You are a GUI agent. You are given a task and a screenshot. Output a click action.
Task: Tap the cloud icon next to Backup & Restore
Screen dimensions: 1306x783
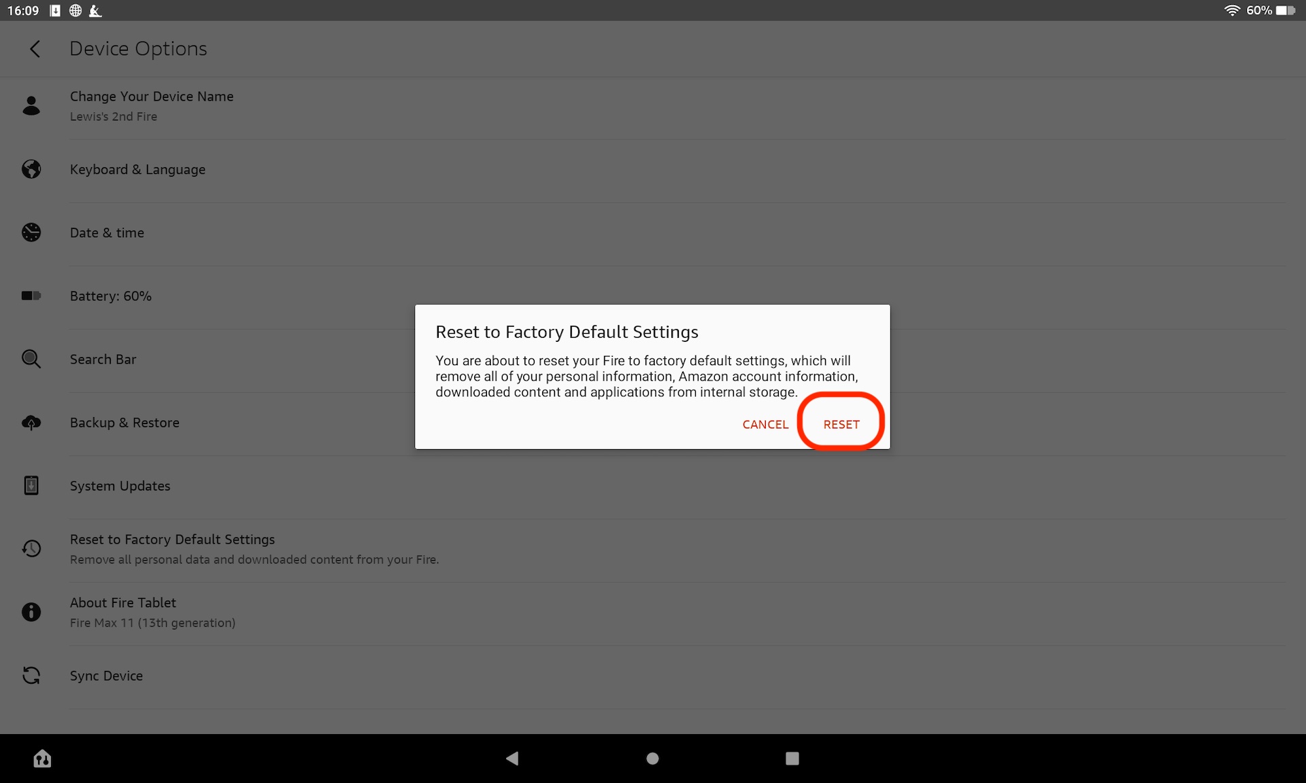point(31,422)
